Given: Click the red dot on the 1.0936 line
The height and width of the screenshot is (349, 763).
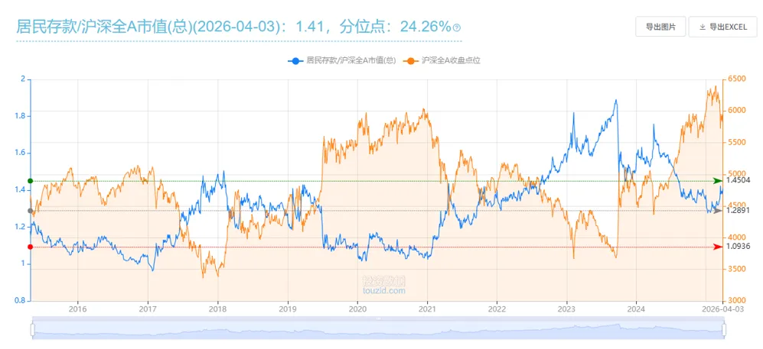Looking at the screenshot, I should [30, 247].
